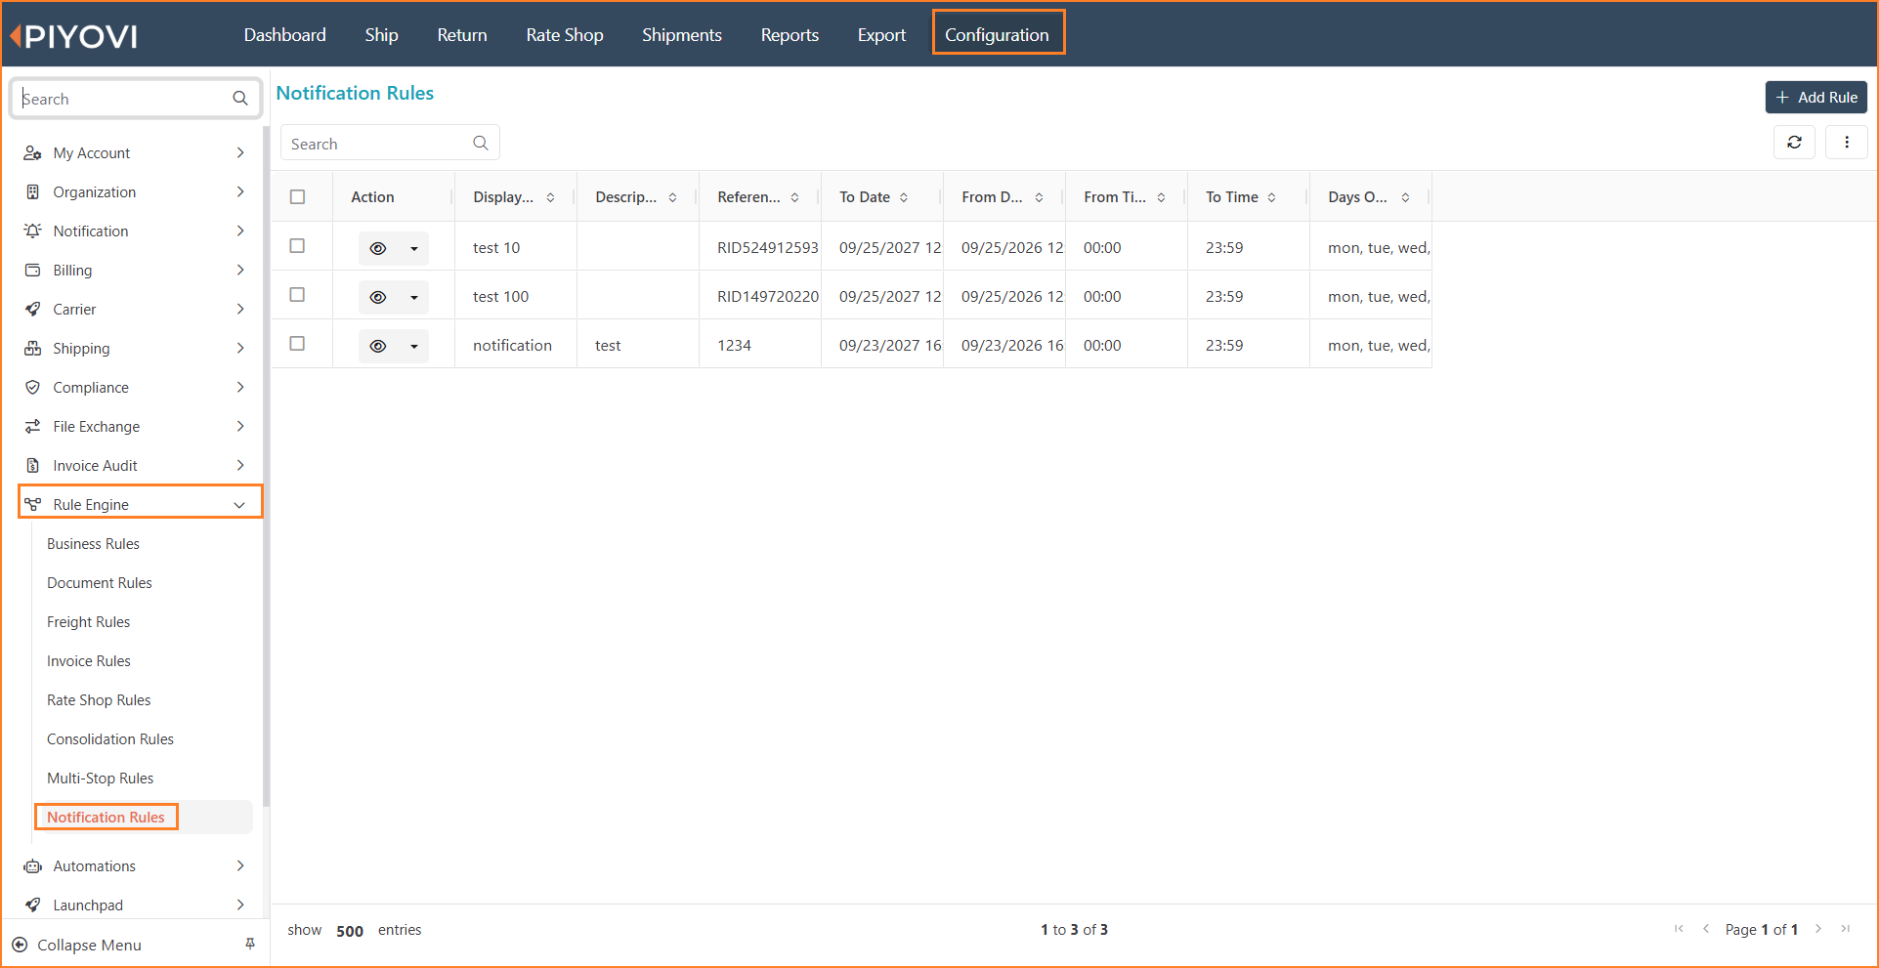Image resolution: width=1879 pixels, height=968 pixels.
Task: Open the Reports tab
Action: click(x=790, y=35)
